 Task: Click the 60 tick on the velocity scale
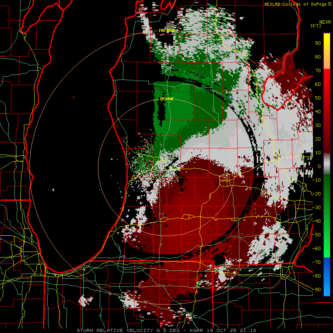318,84
